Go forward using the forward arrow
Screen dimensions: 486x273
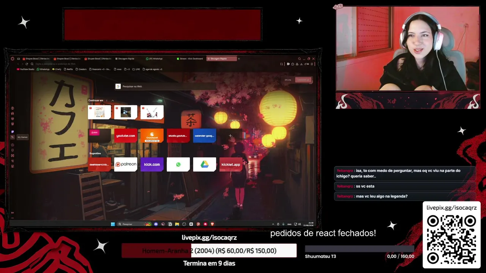(22, 64)
